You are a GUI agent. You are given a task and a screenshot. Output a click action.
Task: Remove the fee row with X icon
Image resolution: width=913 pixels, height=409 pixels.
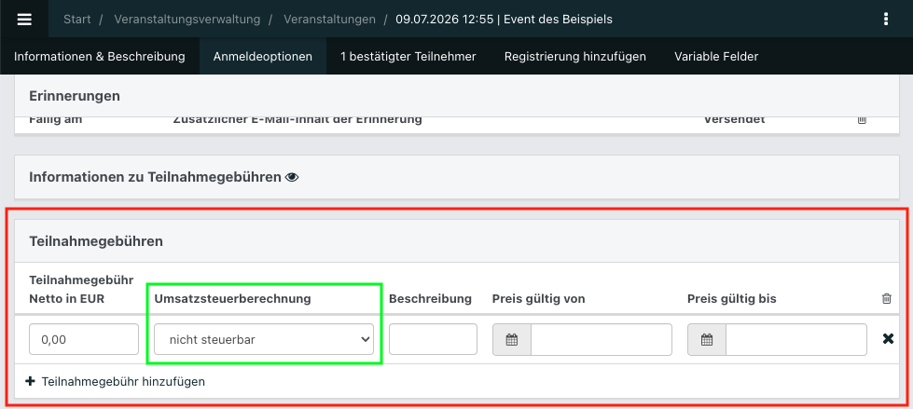click(x=888, y=338)
